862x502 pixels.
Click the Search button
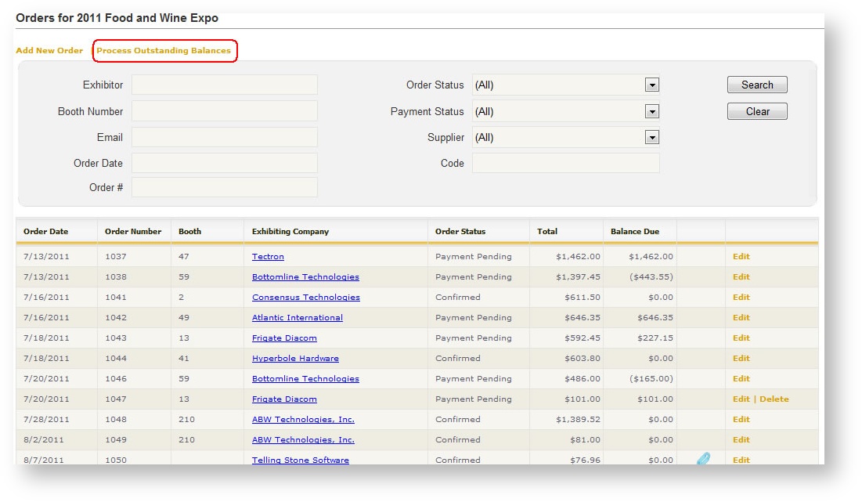756,84
